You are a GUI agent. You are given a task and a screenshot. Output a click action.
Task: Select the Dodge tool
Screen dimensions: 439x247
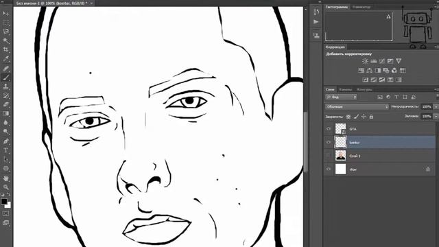tap(5, 132)
